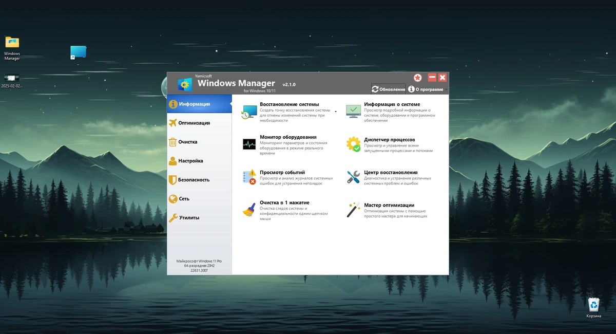616x334 pixels.
Task: Open Информация о системе monitor checkmark icon
Action: pyautogui.click(x=353, y=112)
